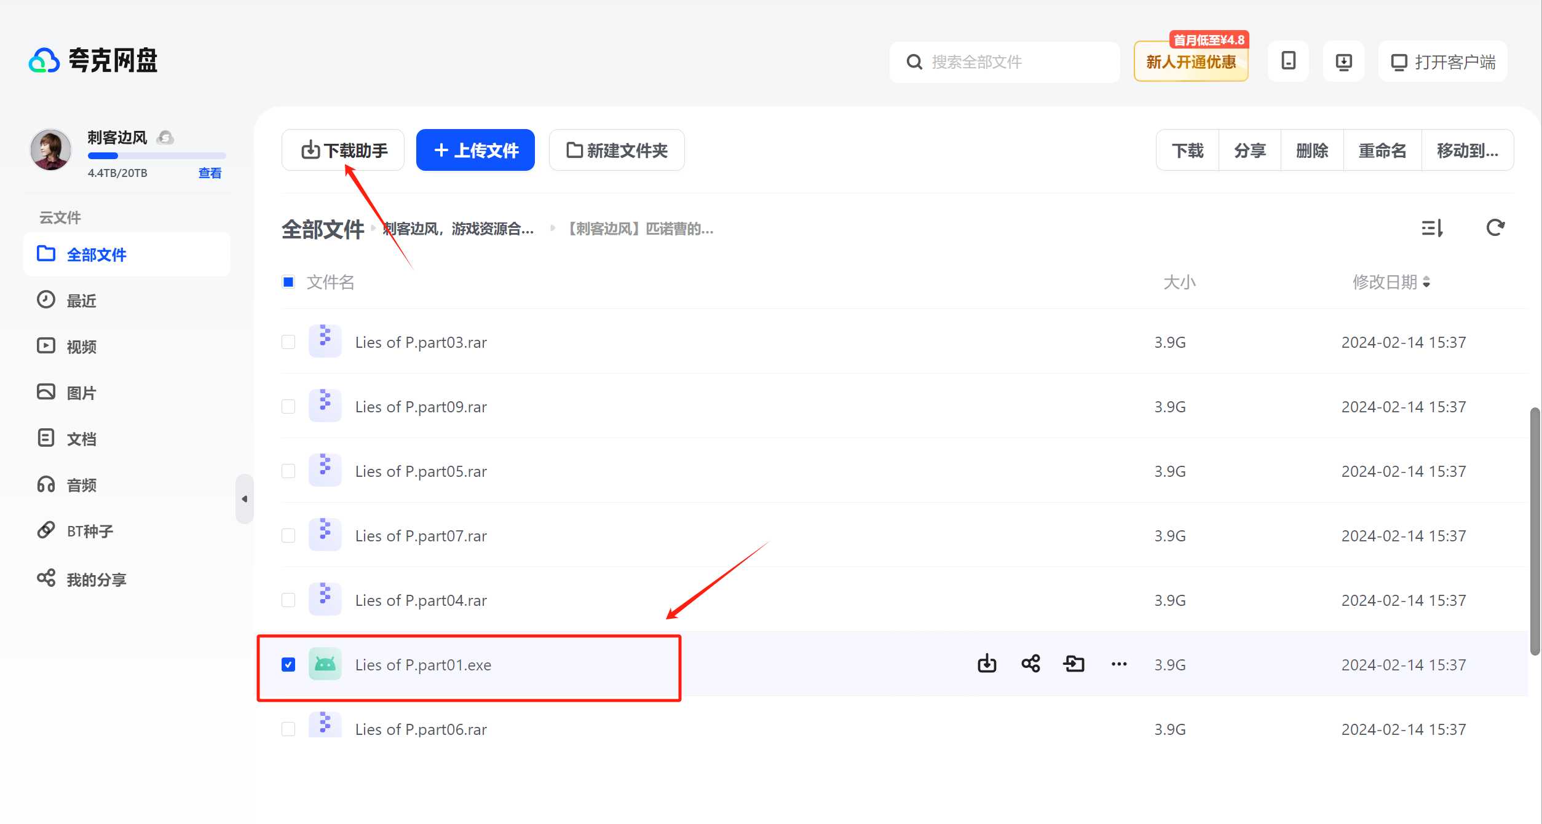Click 重命名 in the action toolbar
The height and width of the screenshot is (824, 1542).
(1382, 150)
